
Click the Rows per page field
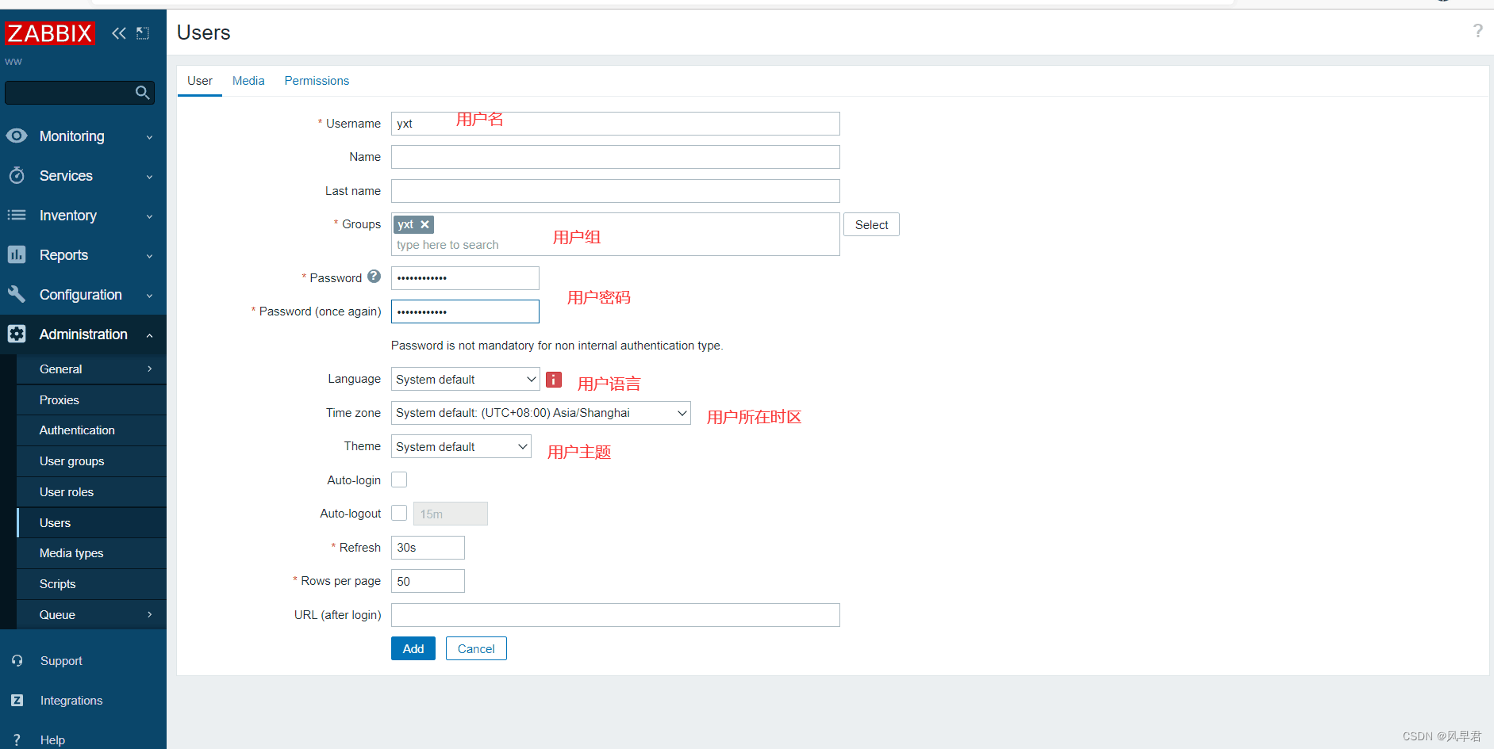point(428,581)
